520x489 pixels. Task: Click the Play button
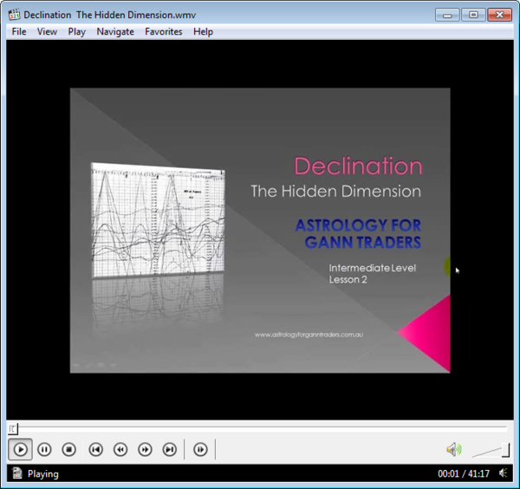click(21, 449)
